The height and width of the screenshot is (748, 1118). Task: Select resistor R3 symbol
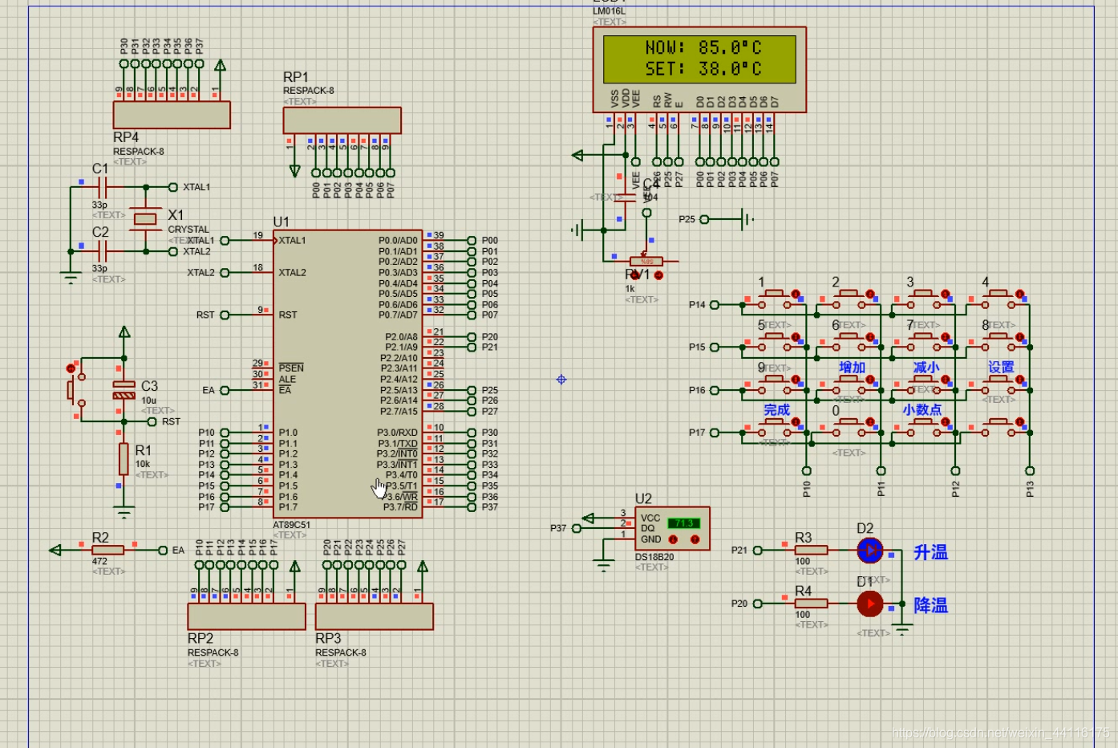811,551
